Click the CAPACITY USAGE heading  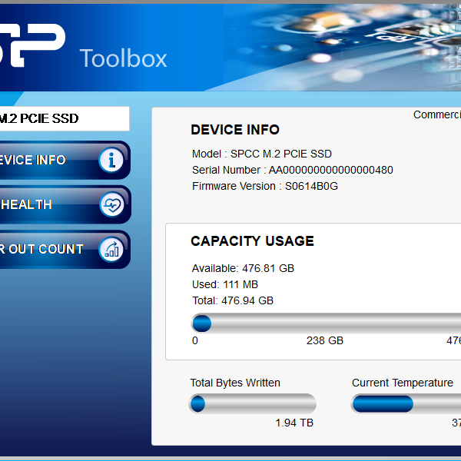tap(252, 241)
